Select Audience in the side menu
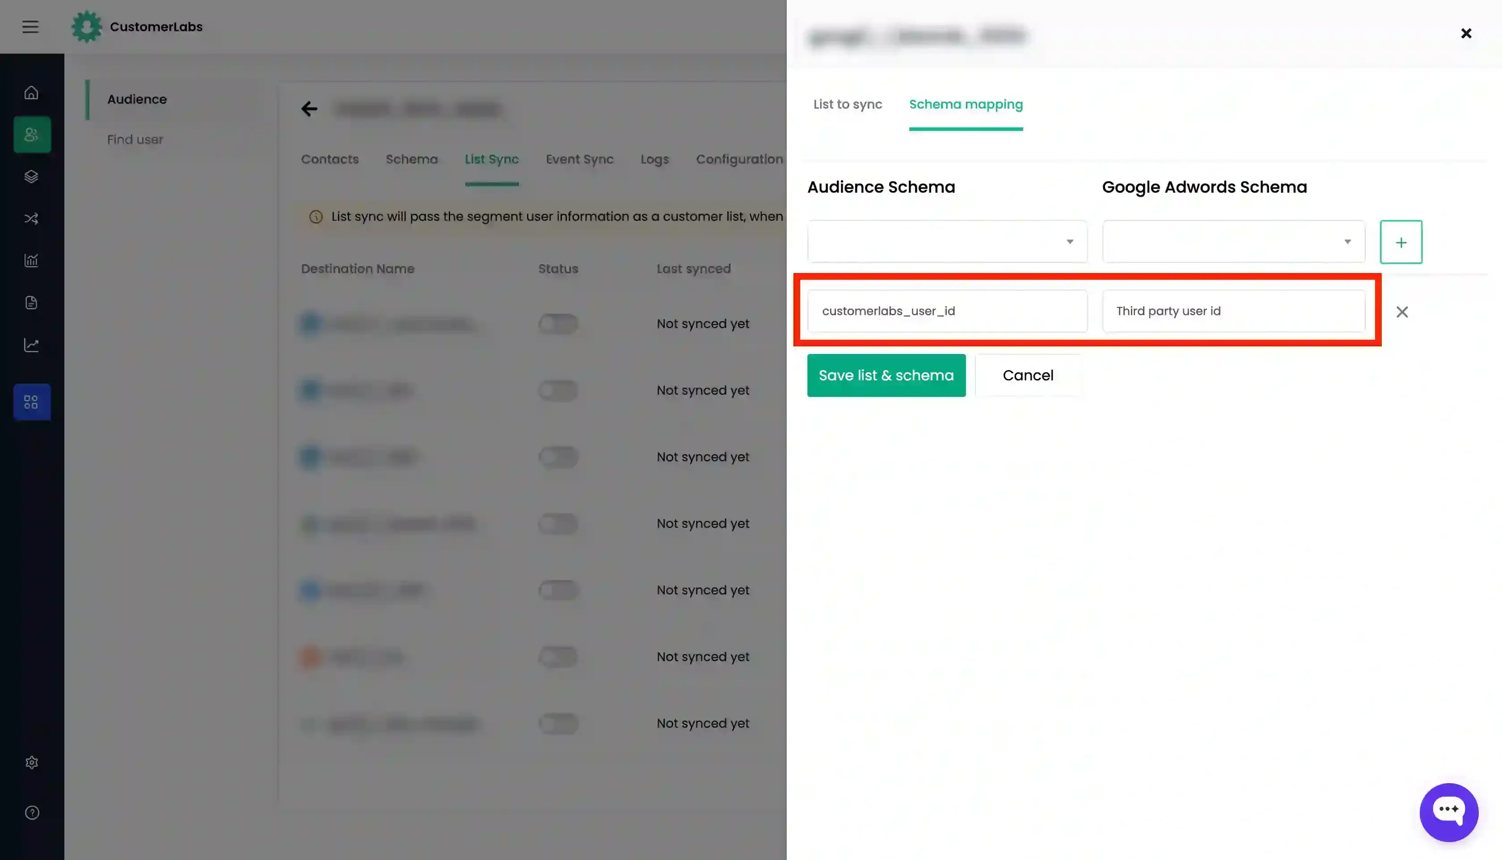 [x=137, y=99]
